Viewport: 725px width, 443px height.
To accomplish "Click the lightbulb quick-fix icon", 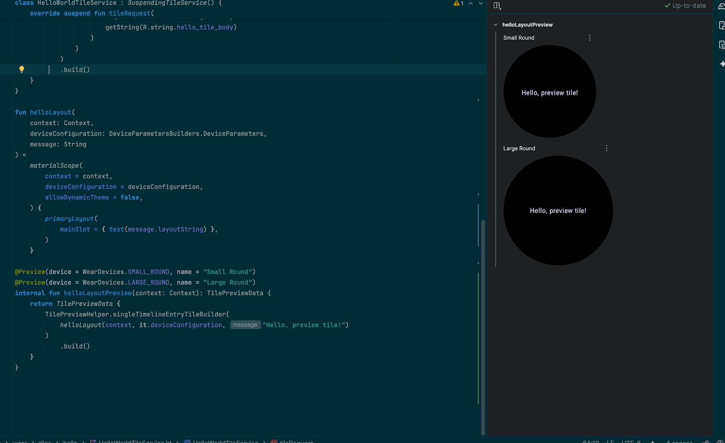I will [21, 69].
